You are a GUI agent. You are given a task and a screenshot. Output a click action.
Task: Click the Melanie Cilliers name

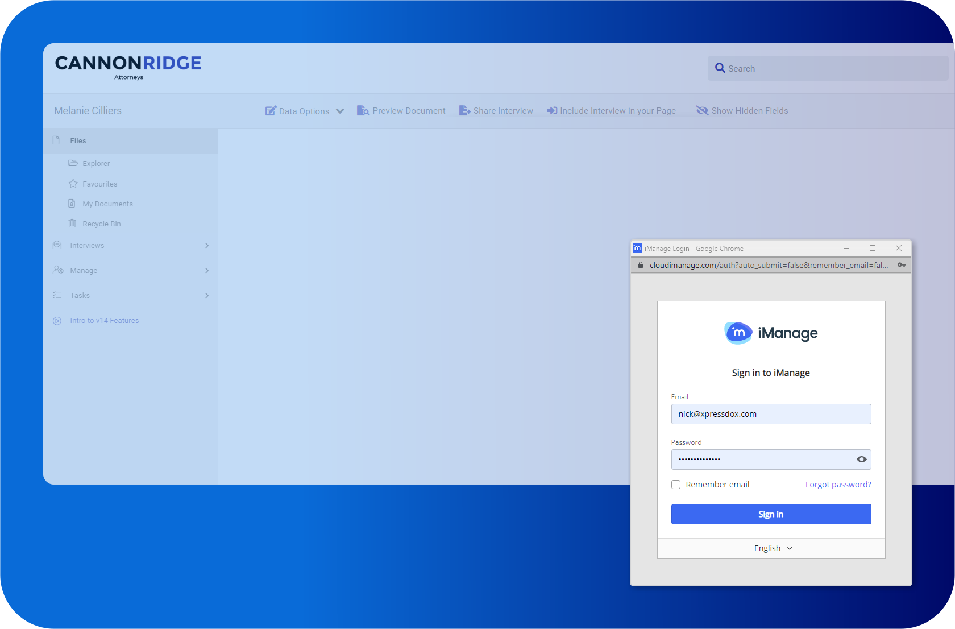[x=88, y=111]
